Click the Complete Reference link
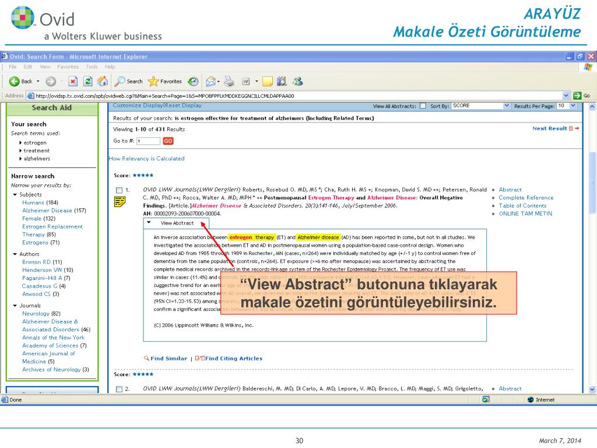597x448 pixels. 526,198
